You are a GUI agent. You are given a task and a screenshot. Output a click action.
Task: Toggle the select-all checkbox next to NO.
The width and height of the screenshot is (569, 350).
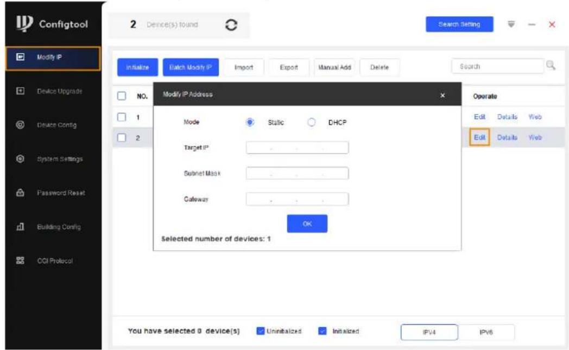pyautogui.click(x=122, y=96)
